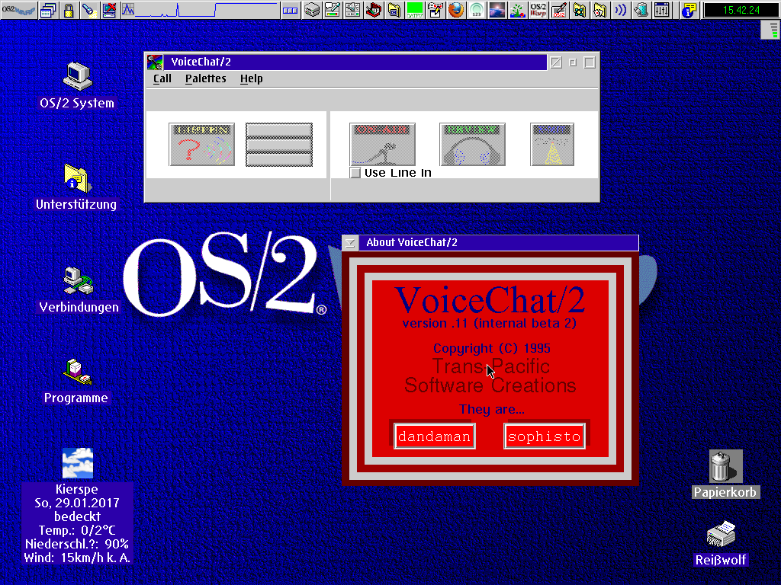Image resolution: width=781 pixels, height=585 pixels.
Task: Open the Unterstützung folder icon
Action: 77,179
